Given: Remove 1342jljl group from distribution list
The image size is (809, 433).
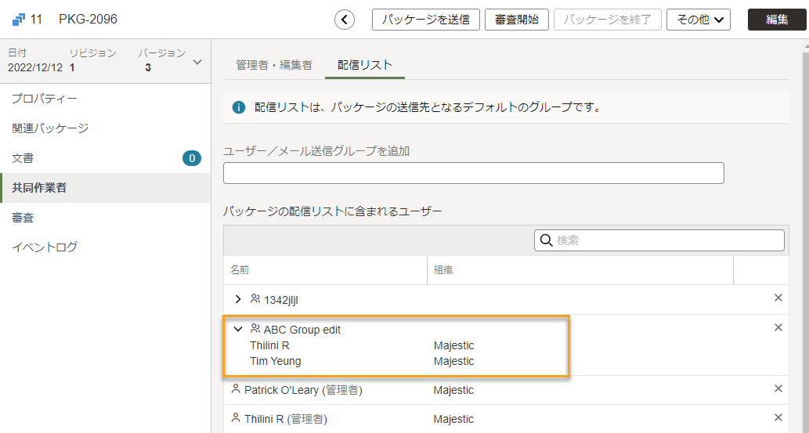Looking at the screenshot, I should (x=778, y=298).
